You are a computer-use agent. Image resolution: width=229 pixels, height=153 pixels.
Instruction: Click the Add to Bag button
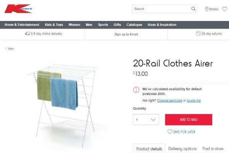(x=189, y=119)
